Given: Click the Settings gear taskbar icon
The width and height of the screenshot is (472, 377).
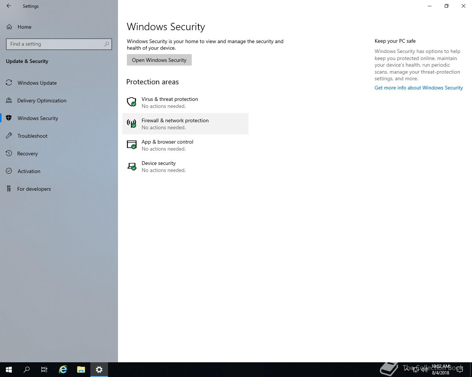Looking at the screenshot, I should click(x=99, y=370).
